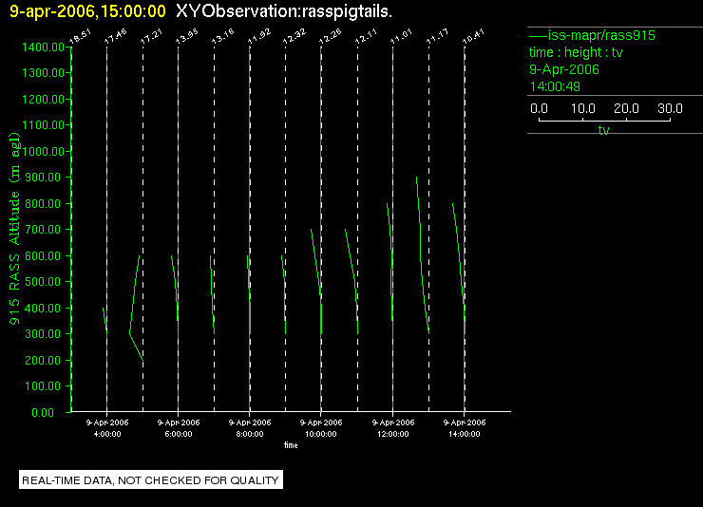The width and height of the screenshot is (703, 507).
Task: Click the 30.0 mark on tv scale
Action: pyautogui.click(x=670, y=108)
